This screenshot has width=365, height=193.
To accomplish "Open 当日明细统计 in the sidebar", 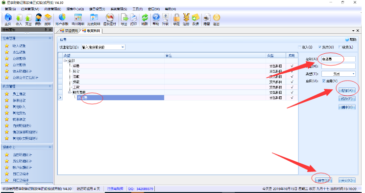I will click(23, 155).
